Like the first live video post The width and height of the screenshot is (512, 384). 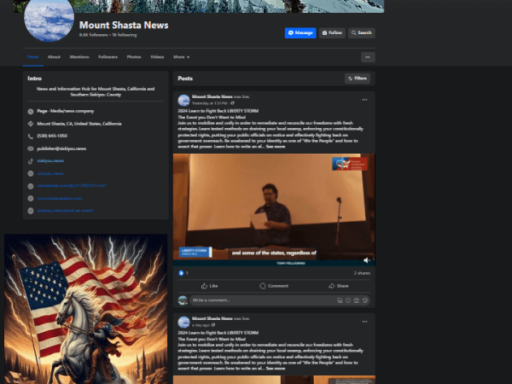coord(208,286)
